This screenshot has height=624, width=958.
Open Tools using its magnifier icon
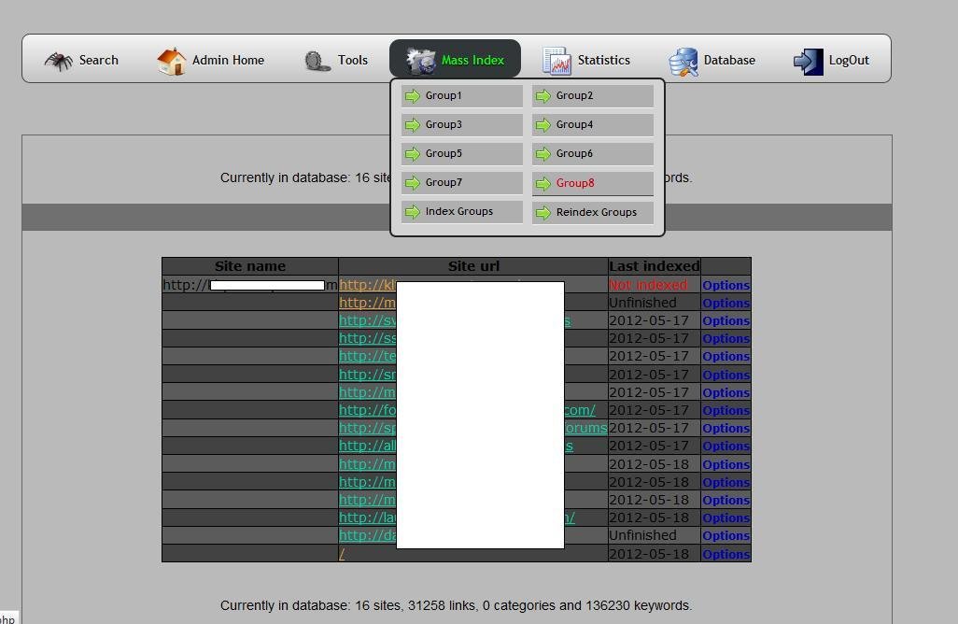317,60
